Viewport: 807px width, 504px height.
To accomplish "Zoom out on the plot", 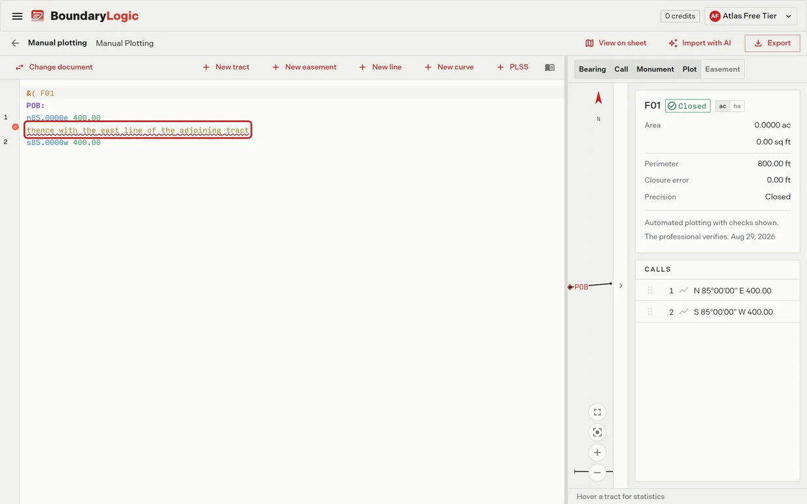I will 597,473.
